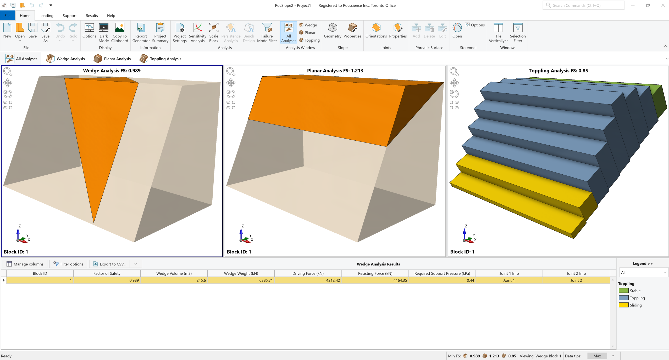Show Planar analysis window from ribbon
This screenshot has width=669, height=360.
pos(307,32)
